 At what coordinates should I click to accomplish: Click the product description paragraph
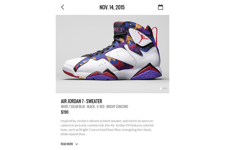coord(107,127)
